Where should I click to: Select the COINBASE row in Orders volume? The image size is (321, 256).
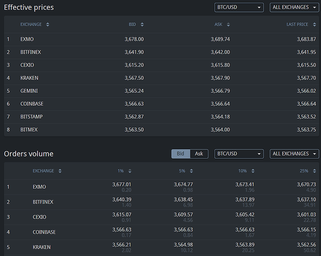click(x=161, y=232)
